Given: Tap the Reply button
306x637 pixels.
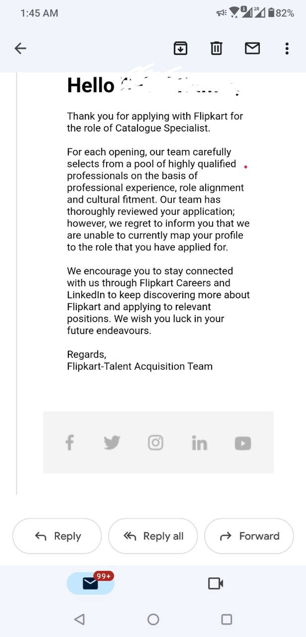Looking at the screenshot, I should click(57, 536).
